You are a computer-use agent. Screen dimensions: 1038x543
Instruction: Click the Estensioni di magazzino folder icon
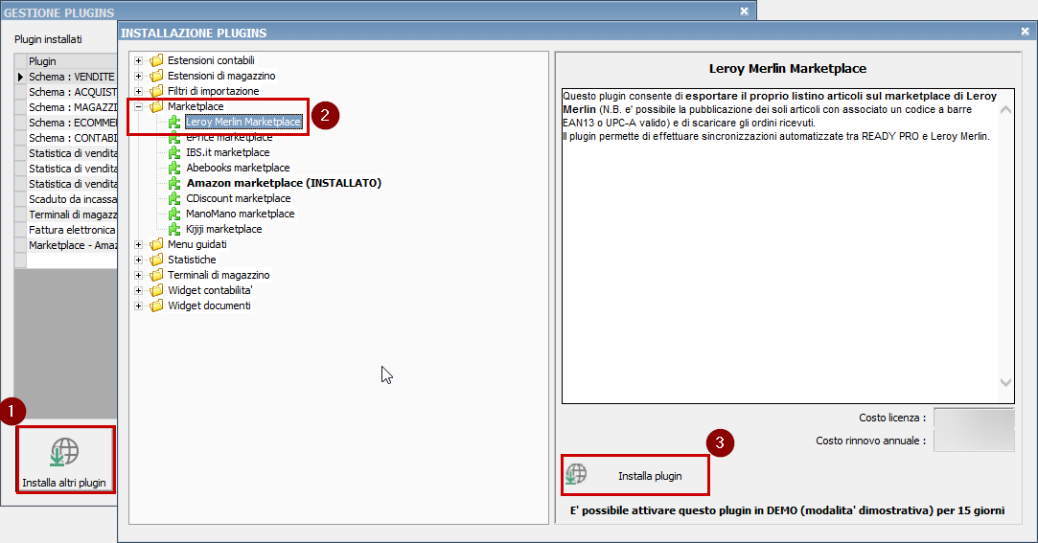tap(156, 76)
